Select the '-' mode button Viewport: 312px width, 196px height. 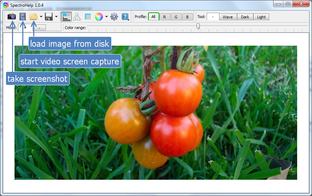point(39,28)
